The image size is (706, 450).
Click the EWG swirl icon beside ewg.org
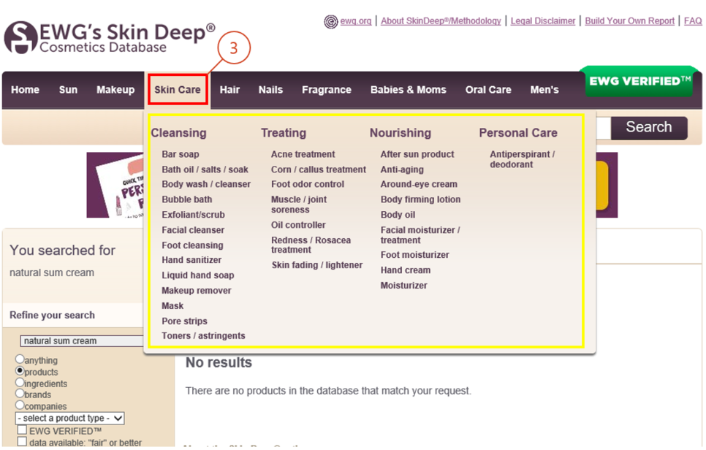331,21
